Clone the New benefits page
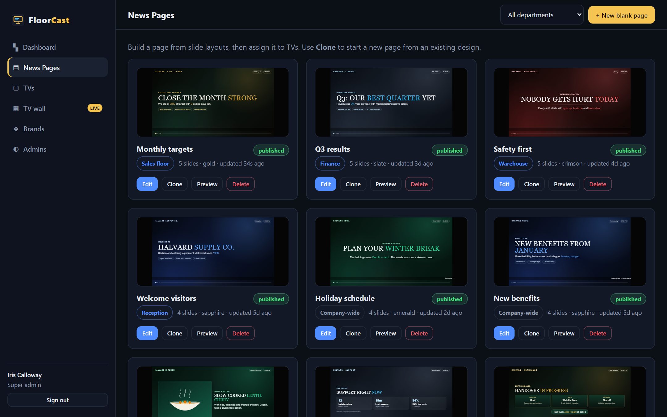Image resolution: width=667 pixels, height=417 pixels. tap(531, 333)
